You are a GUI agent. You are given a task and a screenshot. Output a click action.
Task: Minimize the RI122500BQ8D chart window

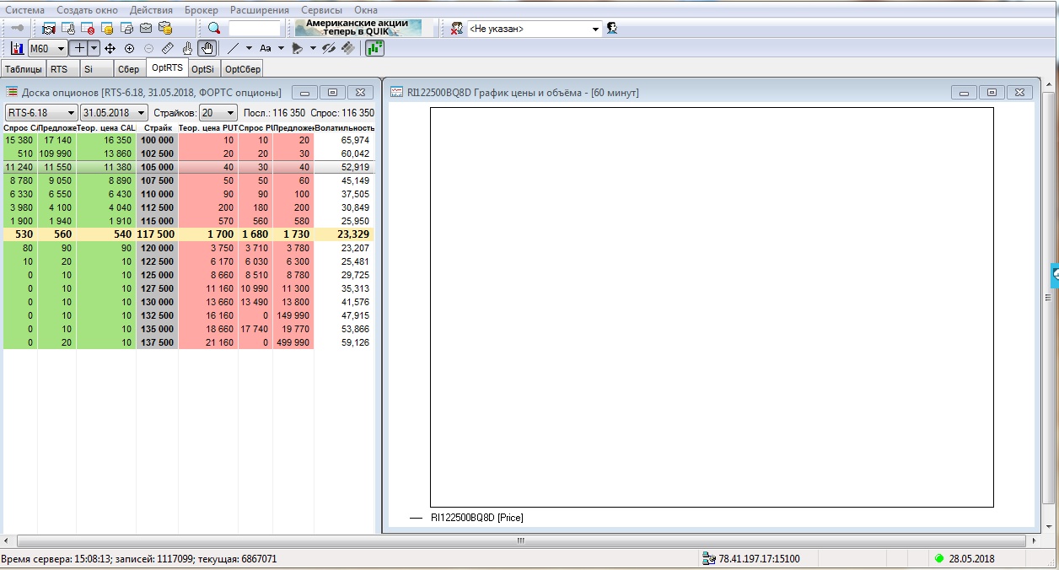964,92
